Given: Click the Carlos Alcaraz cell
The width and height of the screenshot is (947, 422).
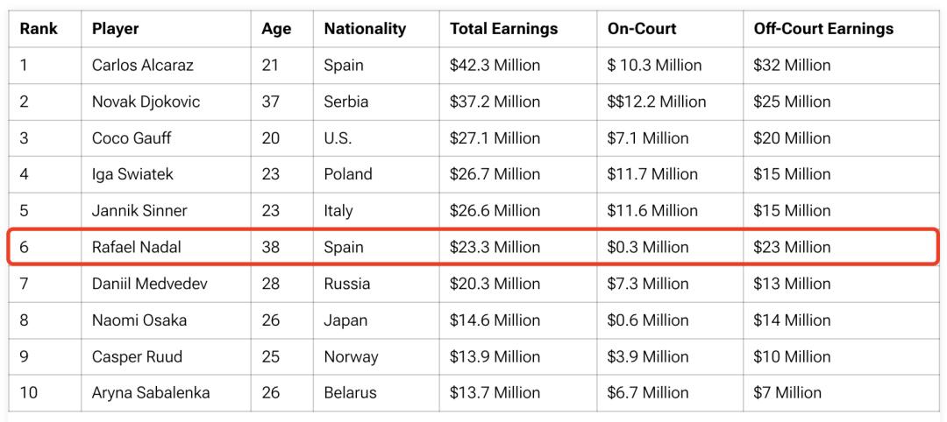Looking at the screenshot, I should click(x=142, y=66).
